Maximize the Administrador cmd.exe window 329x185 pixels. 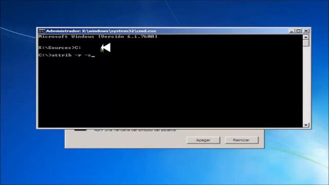(299, 31)
